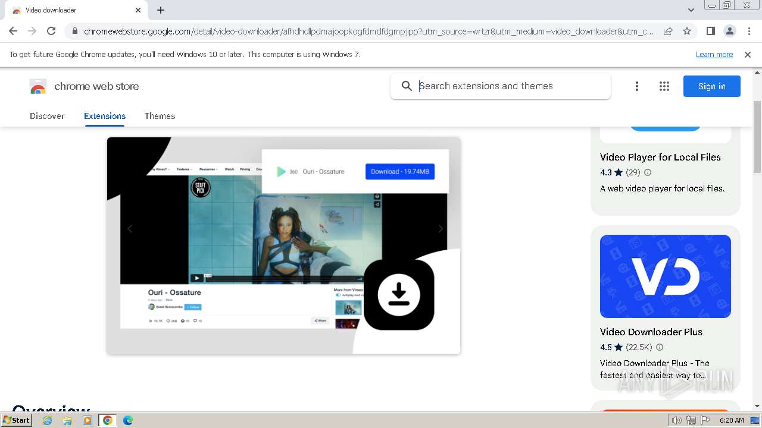762x428 pixels.
Task: Click the extension screenshot preview image
Action: [283, 246]
